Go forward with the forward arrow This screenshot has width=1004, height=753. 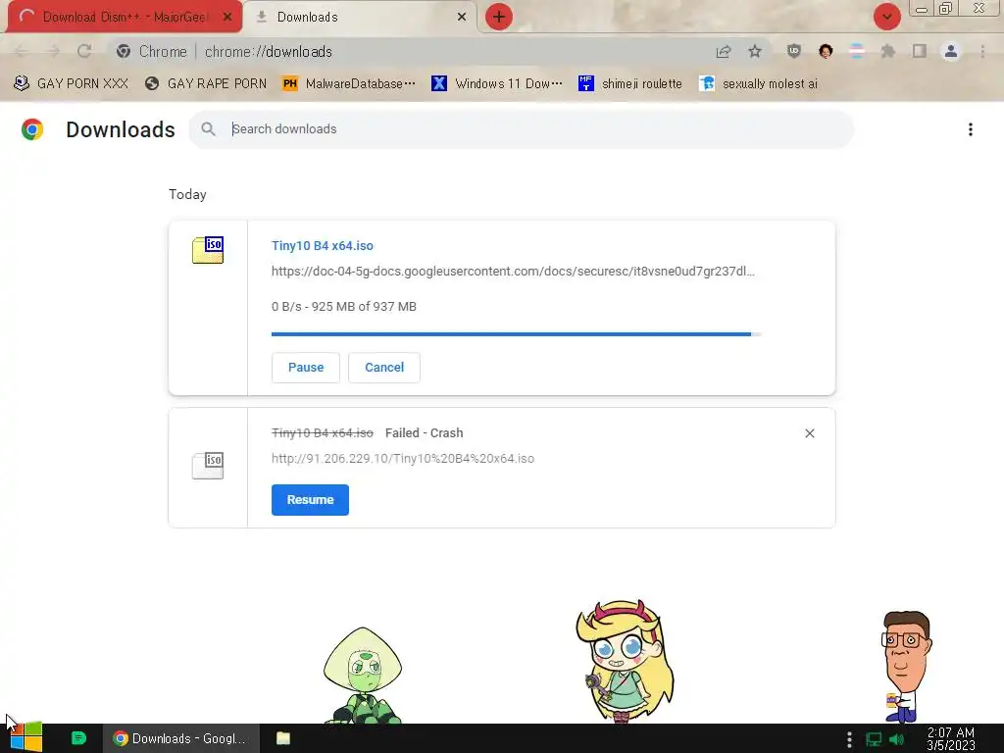pyautogui.click(x=53, y=51)
